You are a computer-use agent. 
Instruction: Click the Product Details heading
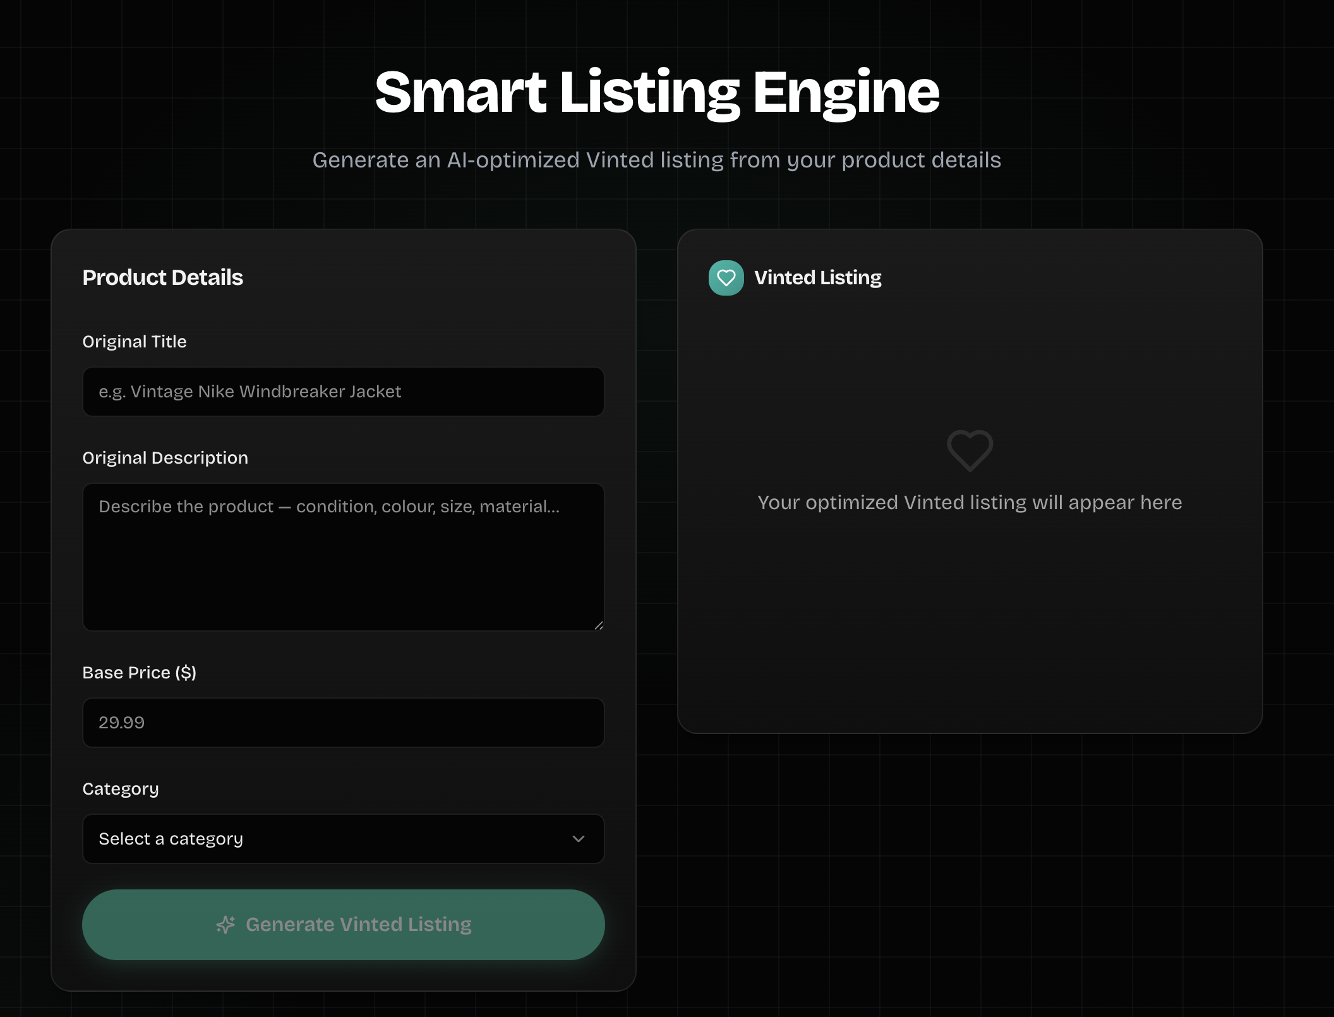(162, 278)
